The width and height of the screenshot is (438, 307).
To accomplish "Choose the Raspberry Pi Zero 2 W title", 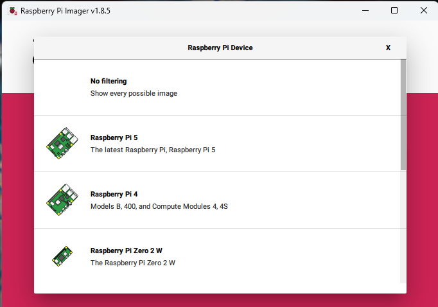I will pyautogui.click(x=127, y=250).
